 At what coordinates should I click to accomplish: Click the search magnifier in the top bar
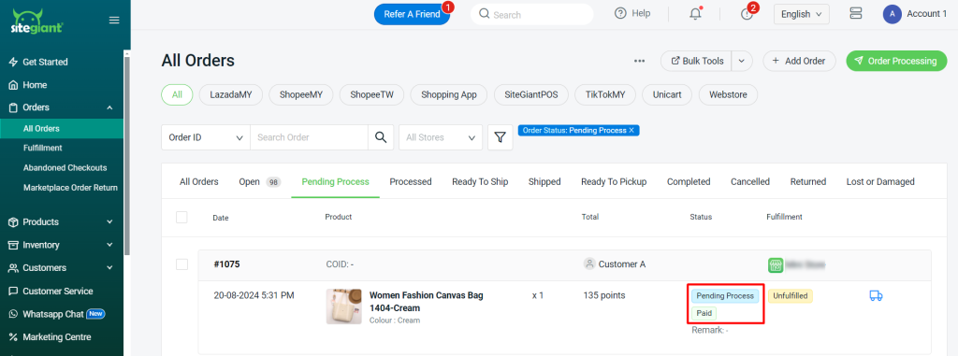tap(485, 14)
